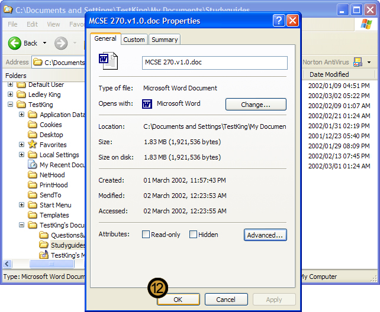The height and width of the screenshot is (312, 380).
Task: Switch to the General tab
Action: point(105,38)
